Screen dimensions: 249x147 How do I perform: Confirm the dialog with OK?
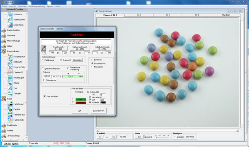tap(80, 110)
